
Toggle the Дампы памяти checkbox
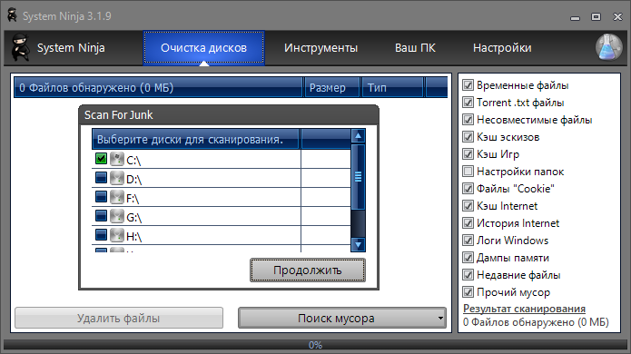(x=468, y=258)
